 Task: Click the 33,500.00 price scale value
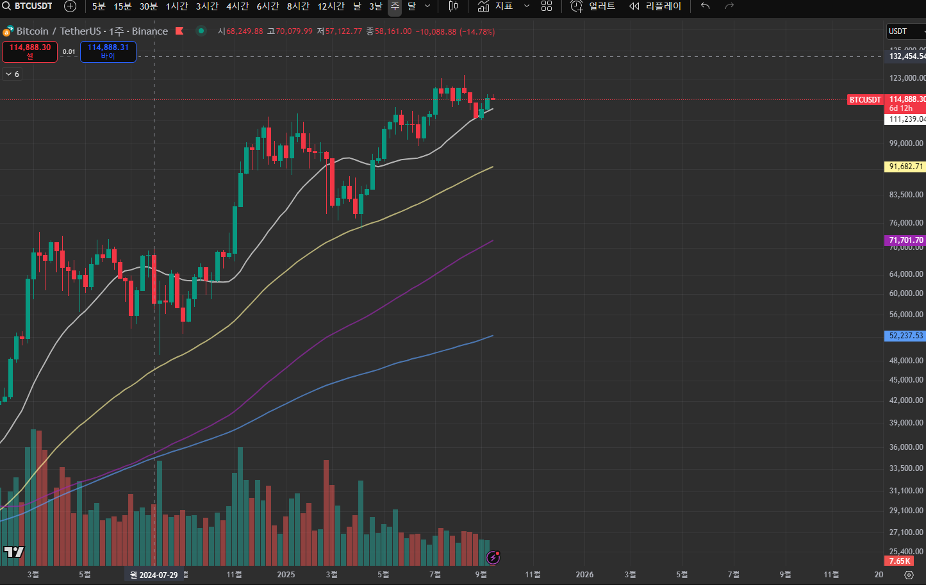[x=906, y=468]
